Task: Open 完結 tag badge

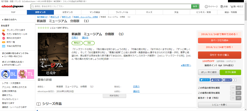Action: click(89, 43)
